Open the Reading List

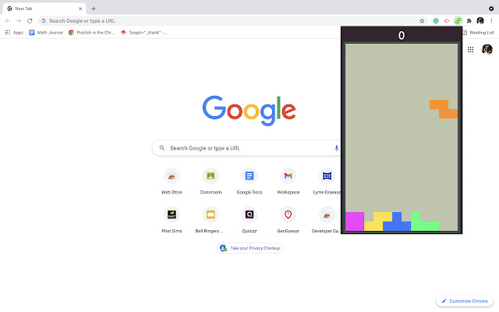[x=478, y=33]
